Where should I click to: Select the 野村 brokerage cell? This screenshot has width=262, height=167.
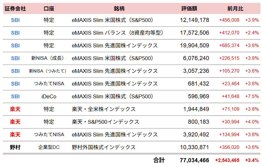click(x=15, y=147)
